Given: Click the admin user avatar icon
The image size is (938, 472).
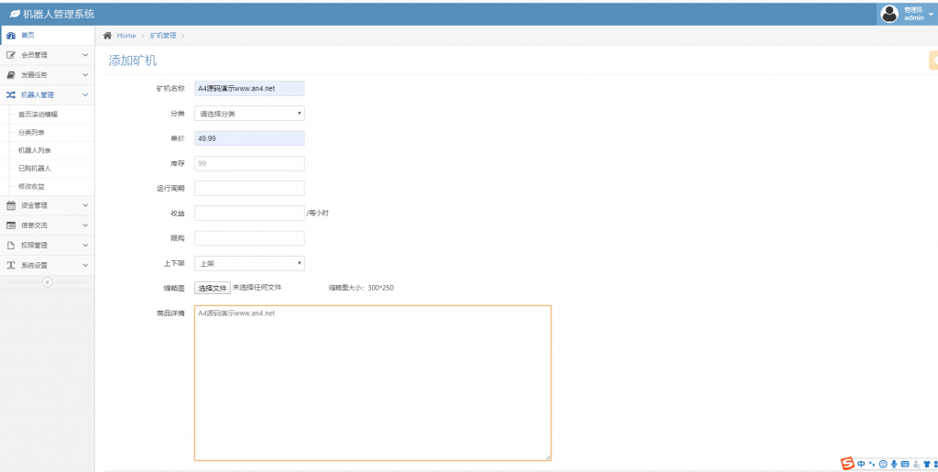Looking at the screenshot, I should tap(889, 14).
